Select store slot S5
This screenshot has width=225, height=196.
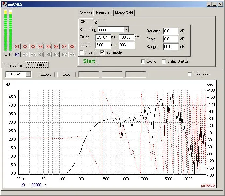tap(49, 47)
